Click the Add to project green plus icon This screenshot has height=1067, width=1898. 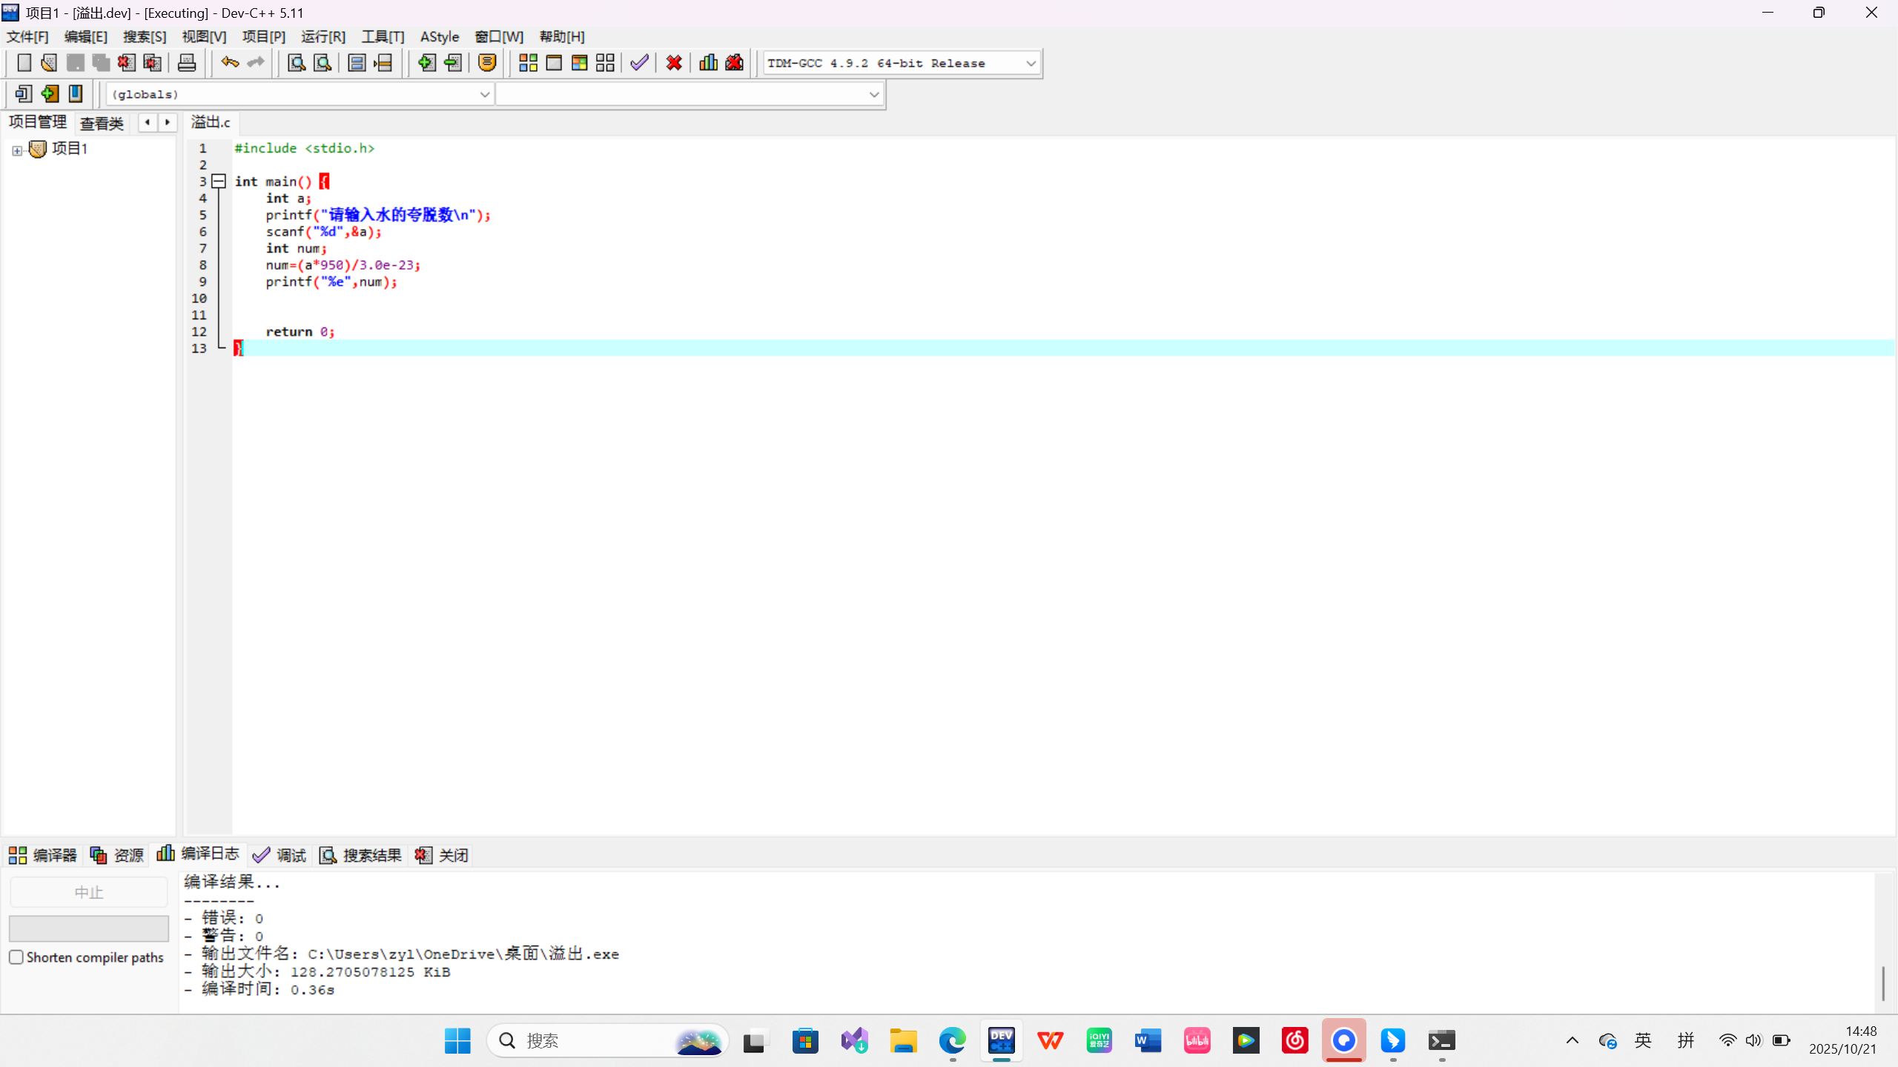tap(426, 63)
